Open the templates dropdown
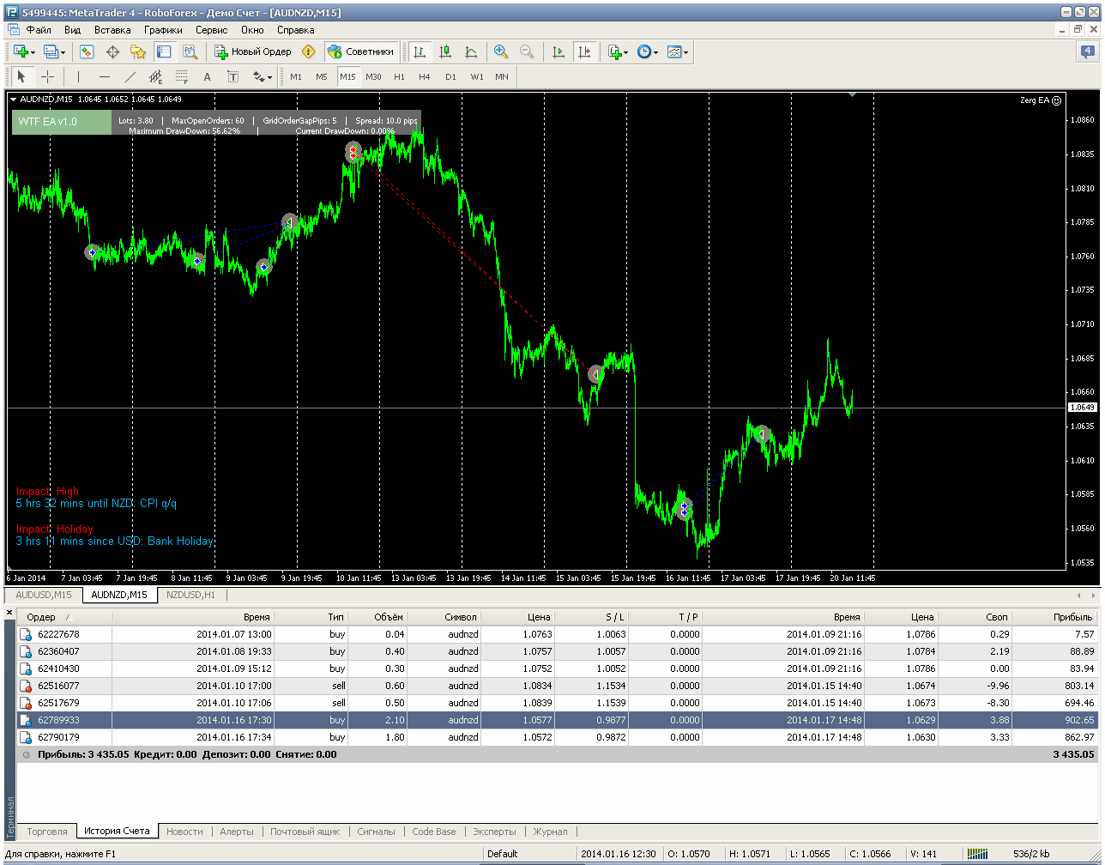The height and width of the screenshot is (865, 1105). tap(678, 51)
